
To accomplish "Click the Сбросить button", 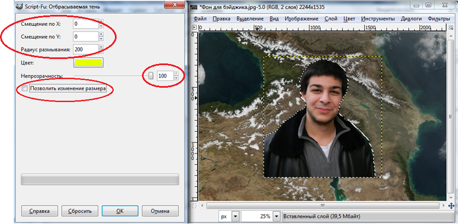I will coord(80,211).
